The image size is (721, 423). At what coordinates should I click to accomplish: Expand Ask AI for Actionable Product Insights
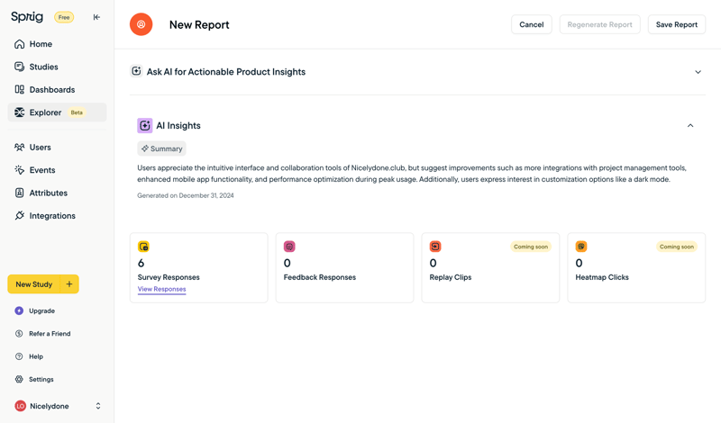pos(698,72)
